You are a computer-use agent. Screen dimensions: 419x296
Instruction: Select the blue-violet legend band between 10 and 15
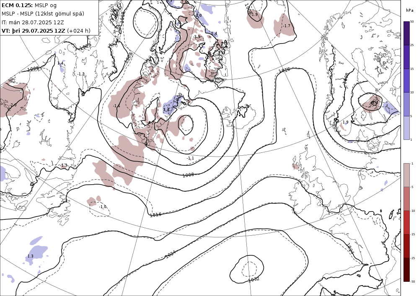(x=406, y=81)
